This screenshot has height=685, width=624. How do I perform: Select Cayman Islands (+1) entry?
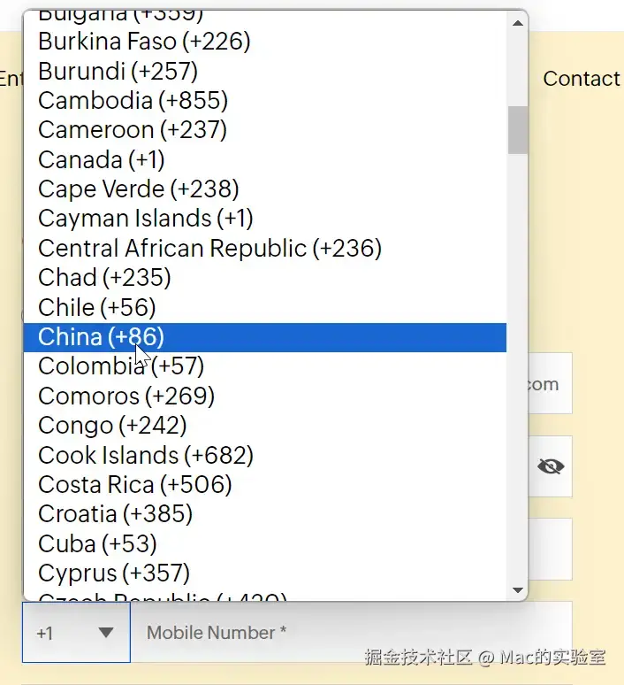(x=145, y=219)
